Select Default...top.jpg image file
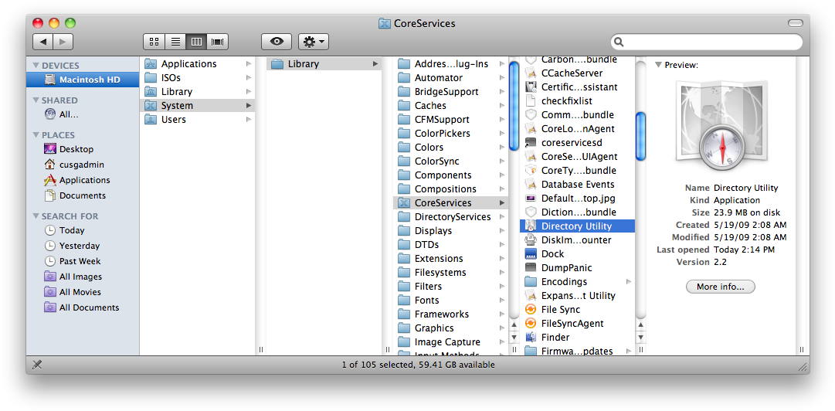Viewport: 835px width, 411px height. [577, 198]
